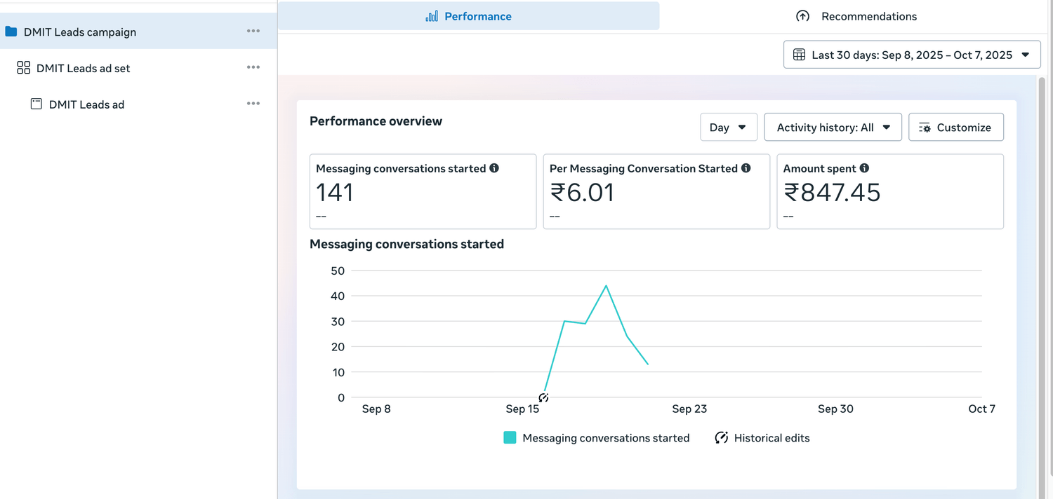Click info icon beside Per Messaging Conversation Started
This screenshot has width=1053, height=499.
coord(746,168)
